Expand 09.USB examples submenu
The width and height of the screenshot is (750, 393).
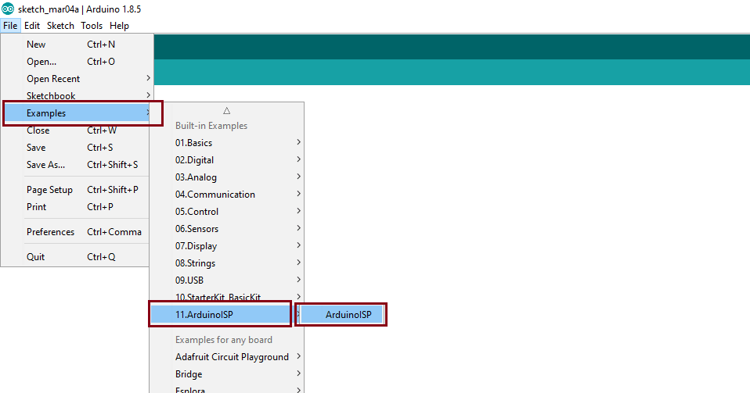pos(227,280)
